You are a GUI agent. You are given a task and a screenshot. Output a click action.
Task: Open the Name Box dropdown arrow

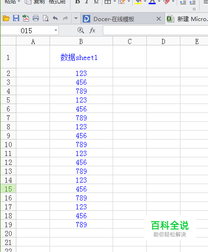(56, 30)
